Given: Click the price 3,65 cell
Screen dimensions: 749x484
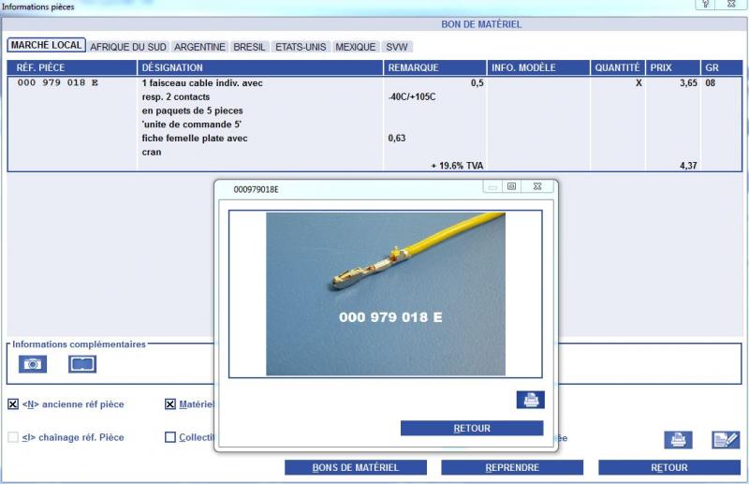Looking at the screenshot, I should coord(688,83).
